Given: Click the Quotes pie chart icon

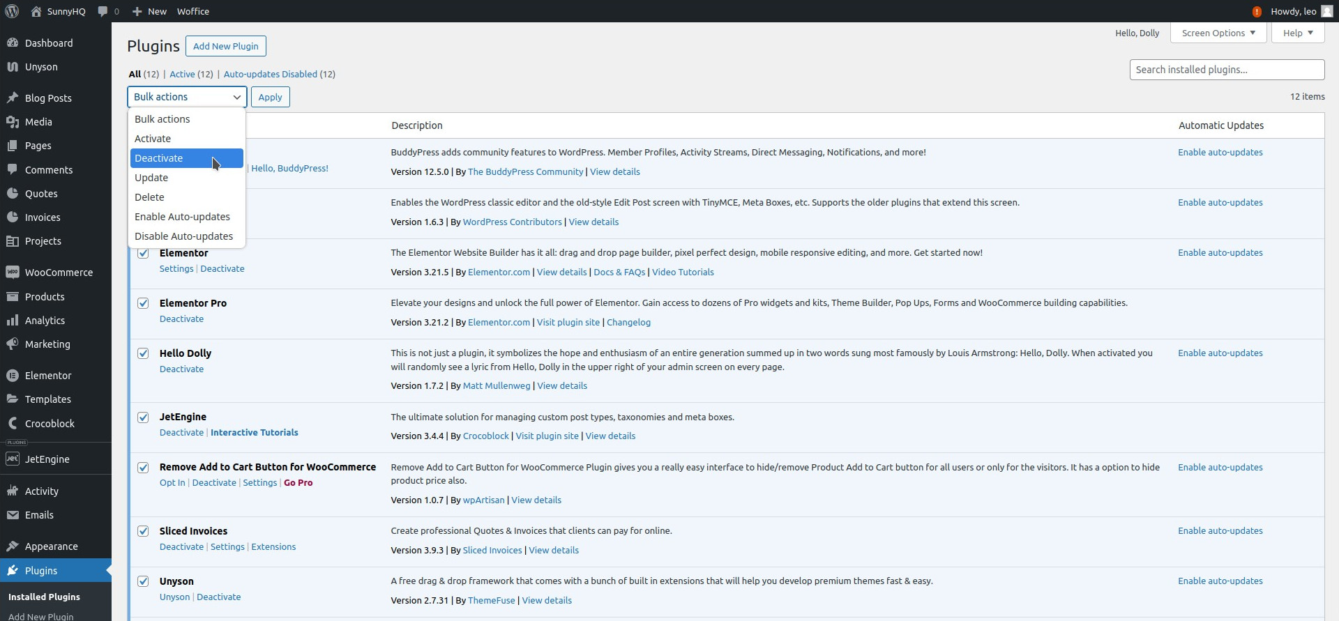Looking at the screenshot, I should coord(13,193).
